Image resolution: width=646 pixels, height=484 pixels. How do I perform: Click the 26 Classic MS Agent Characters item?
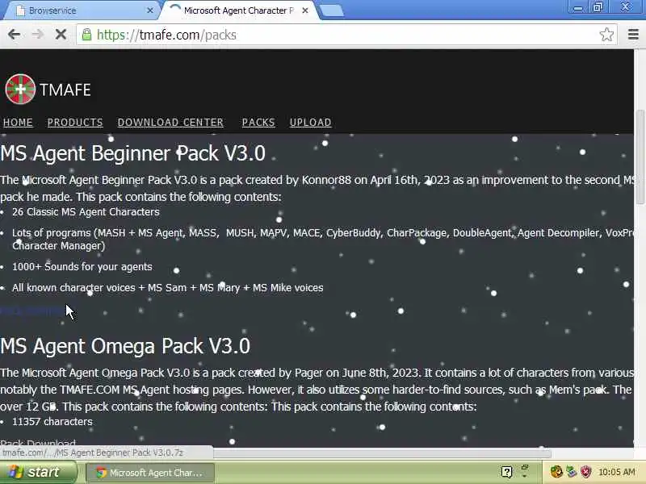click(x=86, y=212)
